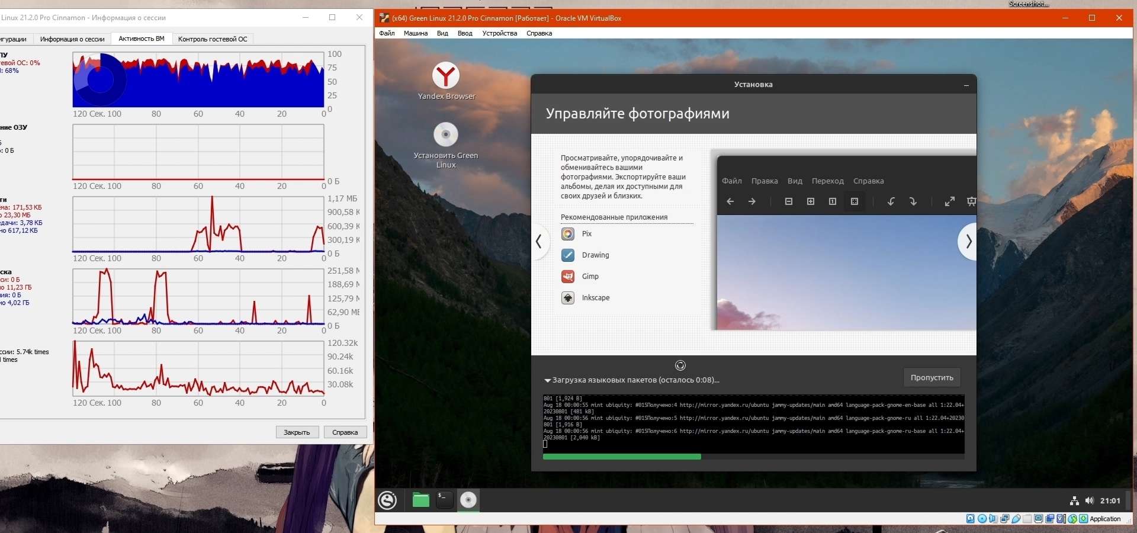Screen dimensions: 1137x533
Task: Click the mouse integration indicator in the VirtualBox status bar
Action: (x=1072, y=519)
